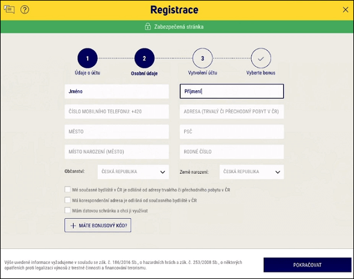Go to step 1 Údaje o účtu

coord(88,58)
